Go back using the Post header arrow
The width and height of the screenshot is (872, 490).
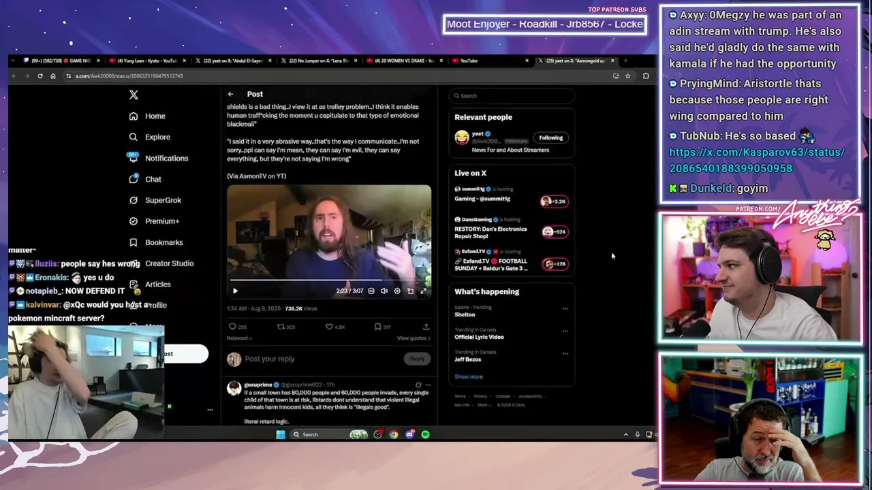231,94
